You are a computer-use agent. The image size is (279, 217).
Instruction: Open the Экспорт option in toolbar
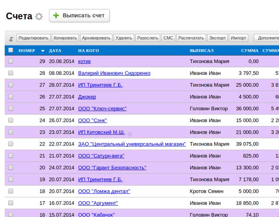click(217, 38)
